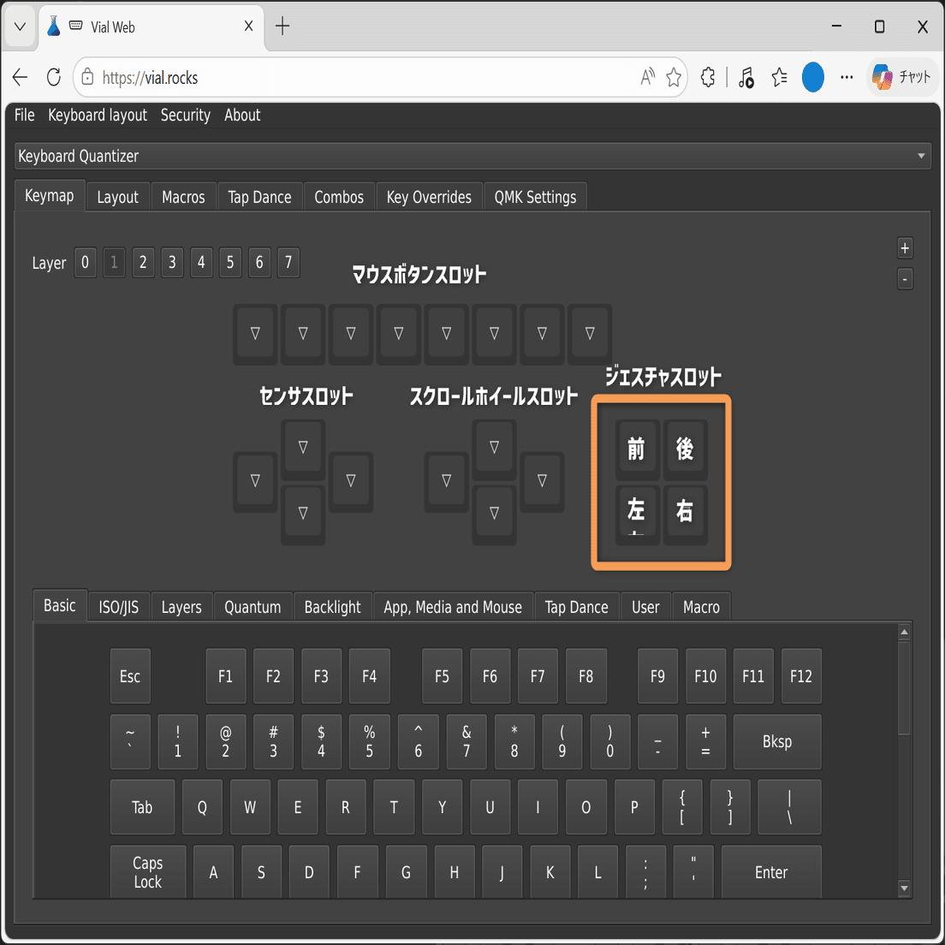This screenshot has height=945, width=945.
Task: Open the browser Extensions puzzle icon
Action: (x=708, y=77)
